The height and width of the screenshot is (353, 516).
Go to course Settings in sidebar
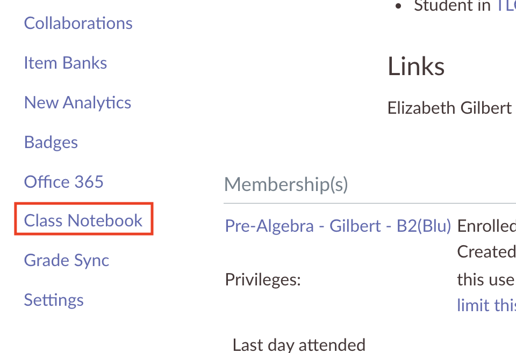[54, 299]
